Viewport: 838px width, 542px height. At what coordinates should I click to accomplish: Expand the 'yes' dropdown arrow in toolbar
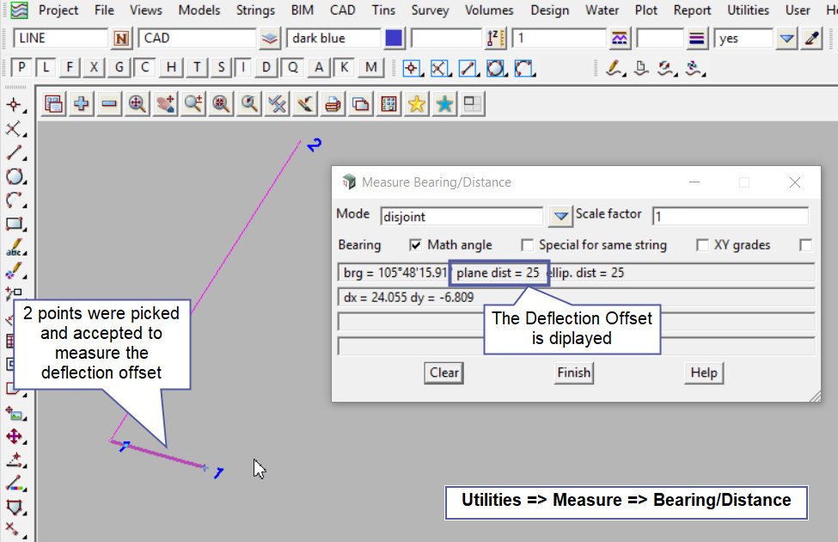[786, 39]
